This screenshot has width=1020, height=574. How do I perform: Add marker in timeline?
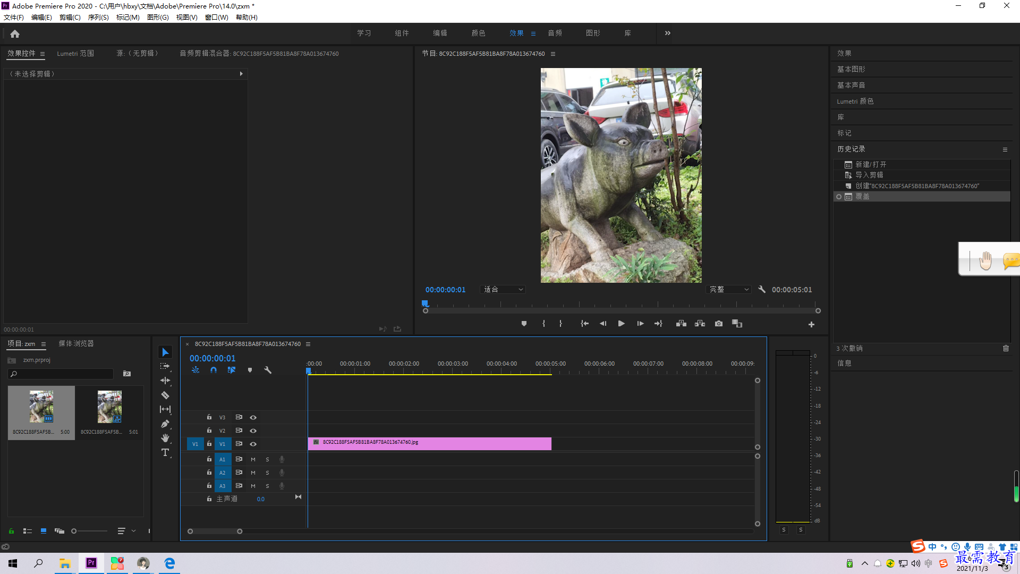[250, 370]
